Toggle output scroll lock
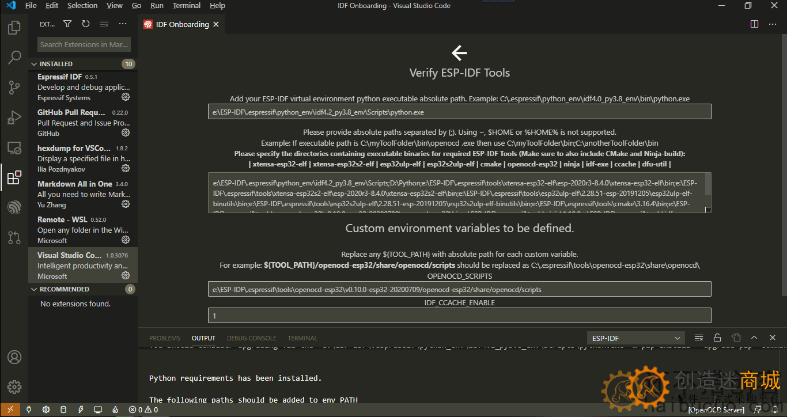787x417 pixels. [x=717, y=338]
